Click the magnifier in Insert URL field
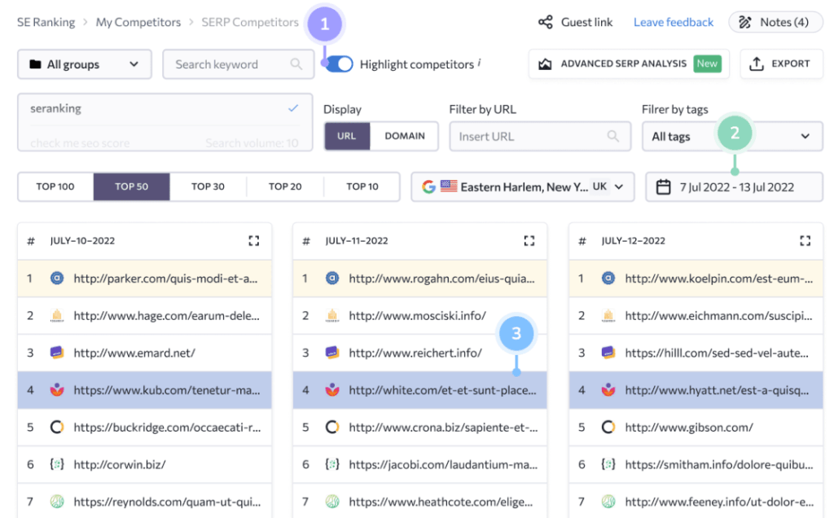 613,136
